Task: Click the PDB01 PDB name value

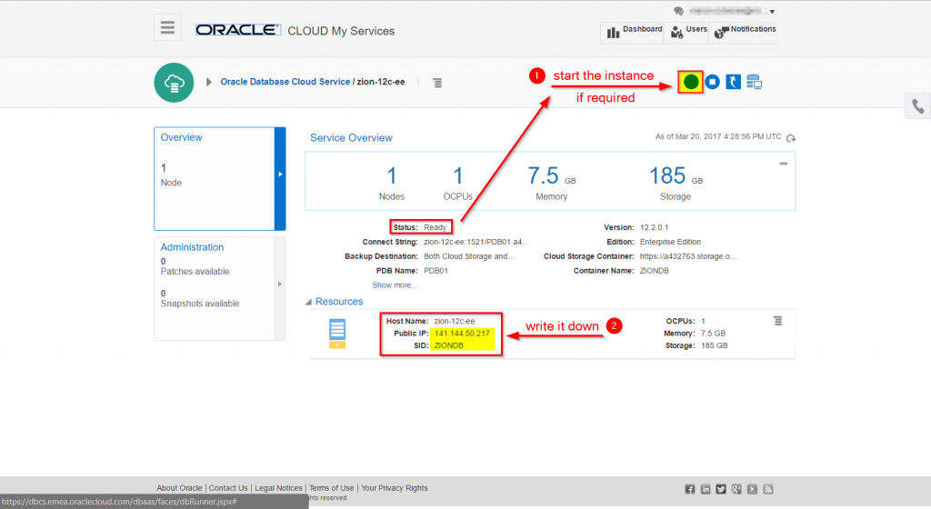Action: pyautogui.click(x=435, y=271)
